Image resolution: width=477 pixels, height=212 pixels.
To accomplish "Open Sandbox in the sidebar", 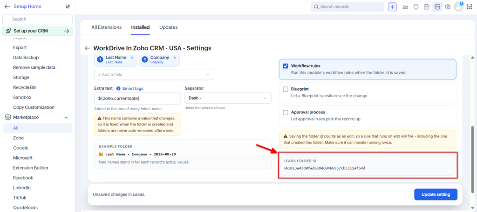I will point(22,98).
